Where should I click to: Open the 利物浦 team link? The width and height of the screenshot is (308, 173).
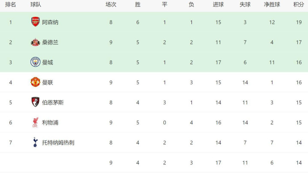click(50, 123)
